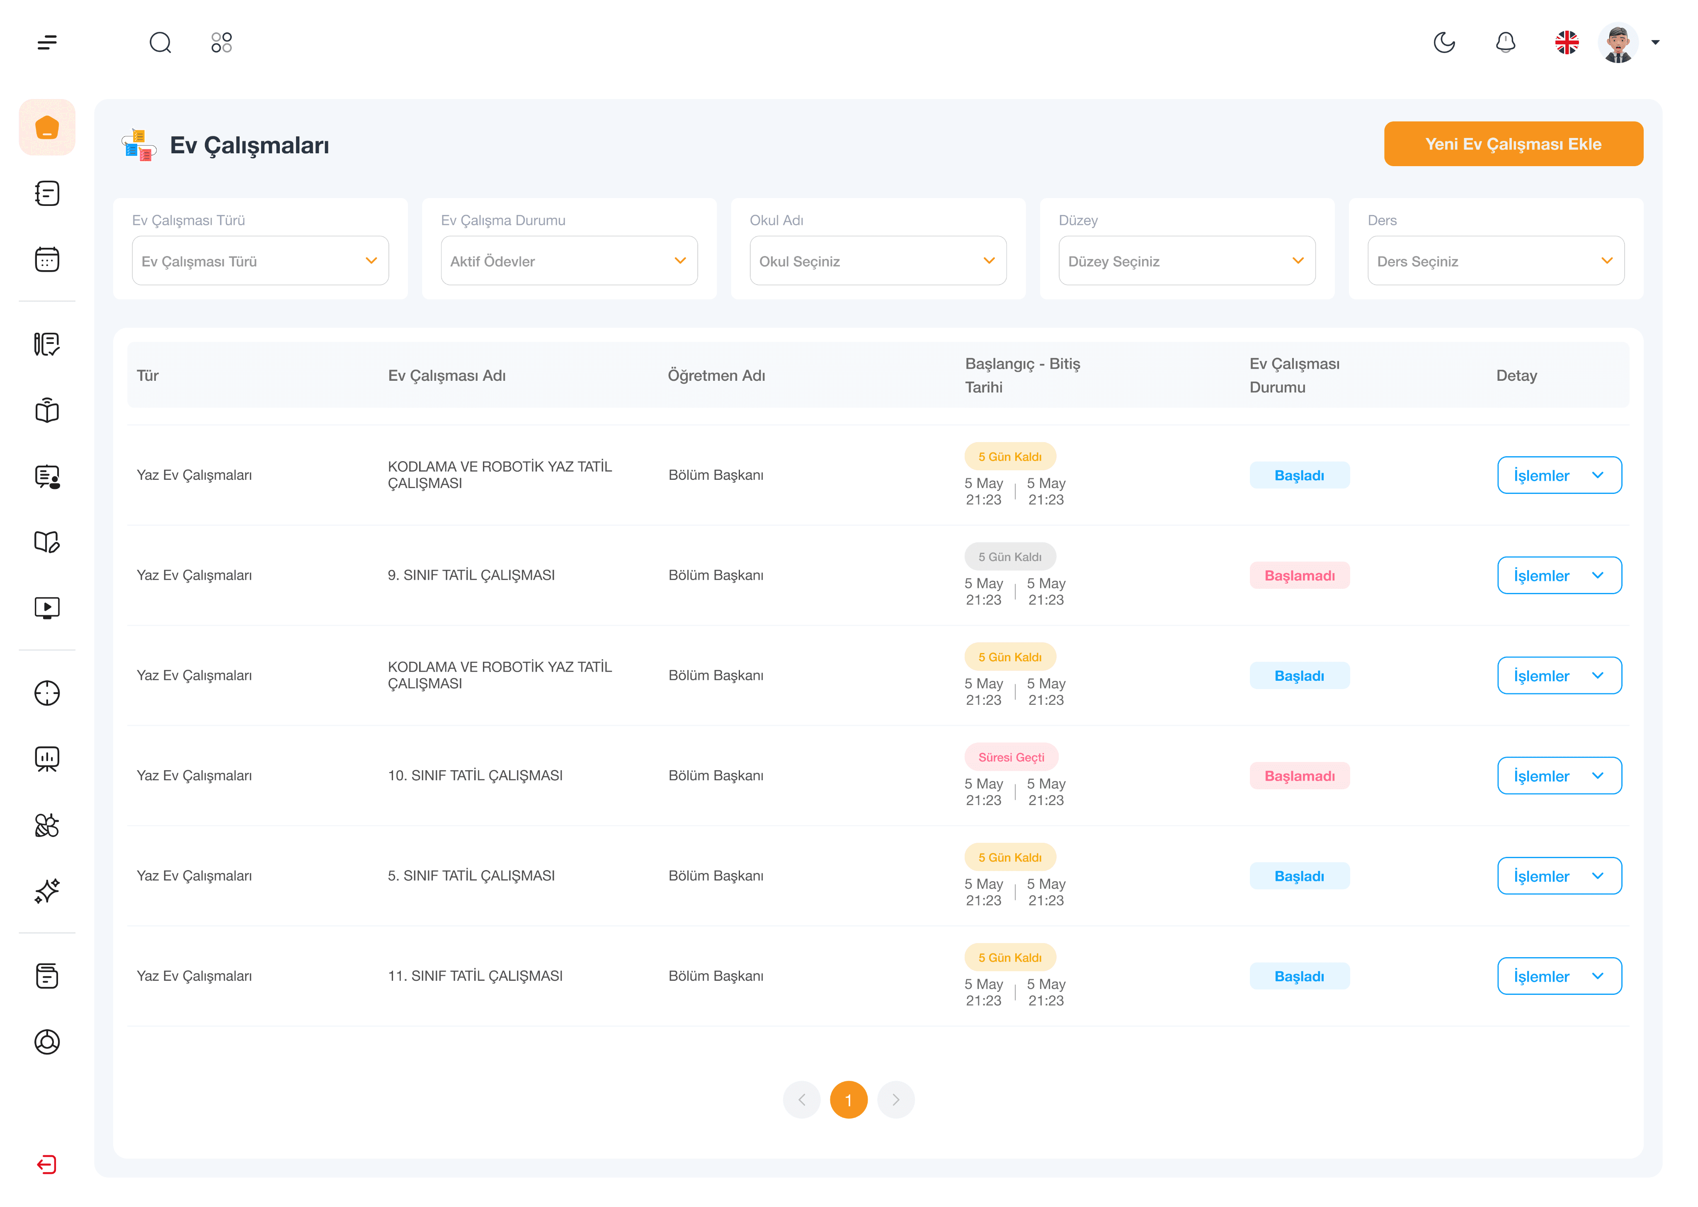Viewport: 1698px width, 1207px height.
Task: Open the presentation chart sidebar icon
Action: pyautogui.click(x=47, y=758)
